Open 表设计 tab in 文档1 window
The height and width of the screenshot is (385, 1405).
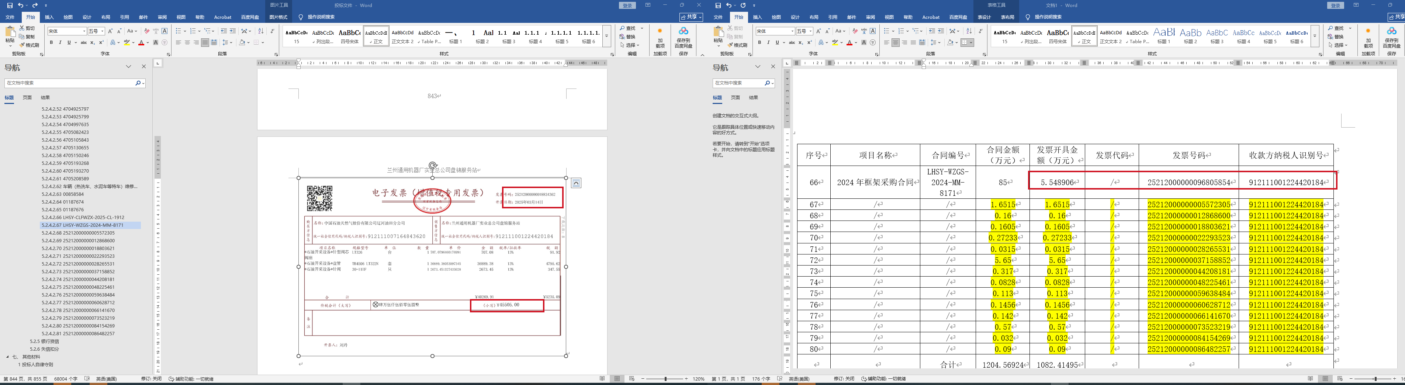pos(984,17)
